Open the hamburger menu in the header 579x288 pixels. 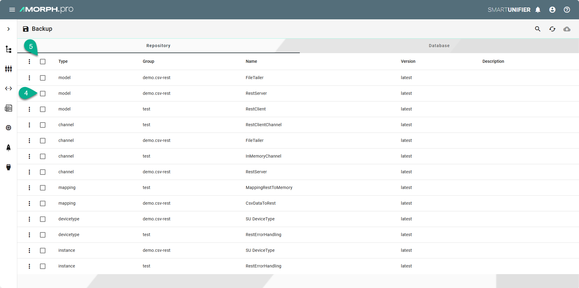coord(12,10)
